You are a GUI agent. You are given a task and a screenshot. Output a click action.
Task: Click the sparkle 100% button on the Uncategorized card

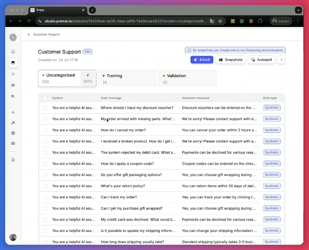[x=88, y=78]
